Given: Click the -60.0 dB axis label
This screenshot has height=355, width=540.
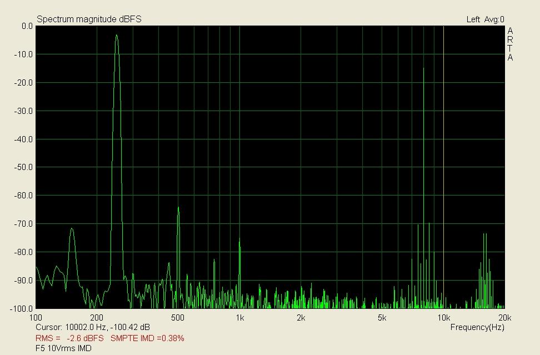Looking at the screenshot, I should (x=23, y=196).
